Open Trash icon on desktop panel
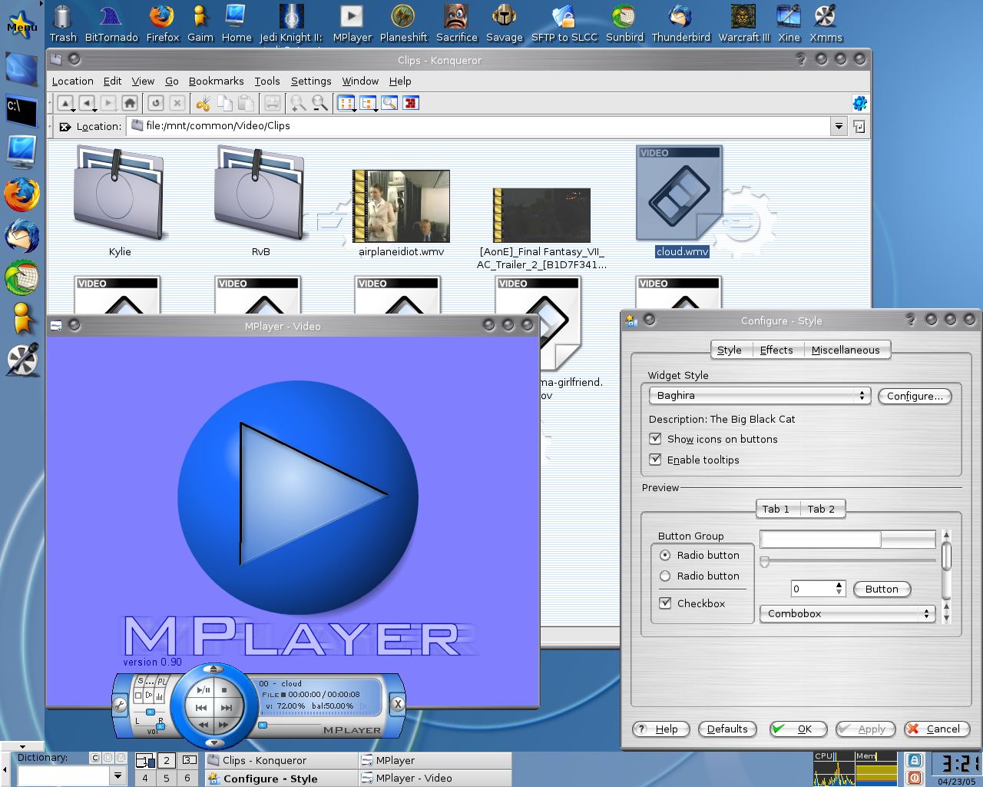983x787 pixels. (63, 22)
